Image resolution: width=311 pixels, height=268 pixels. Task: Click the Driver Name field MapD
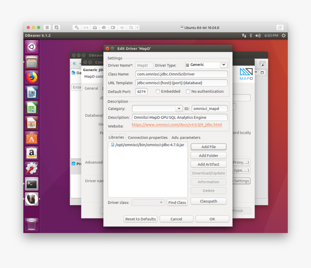144,65
